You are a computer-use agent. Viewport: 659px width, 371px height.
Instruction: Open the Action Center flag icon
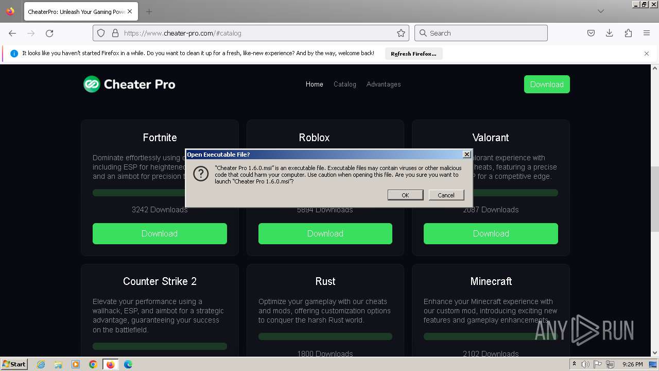[598, 364]
